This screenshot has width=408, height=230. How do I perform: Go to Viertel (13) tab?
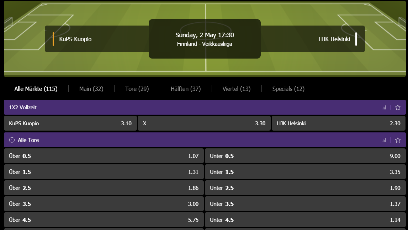(237, 89)
